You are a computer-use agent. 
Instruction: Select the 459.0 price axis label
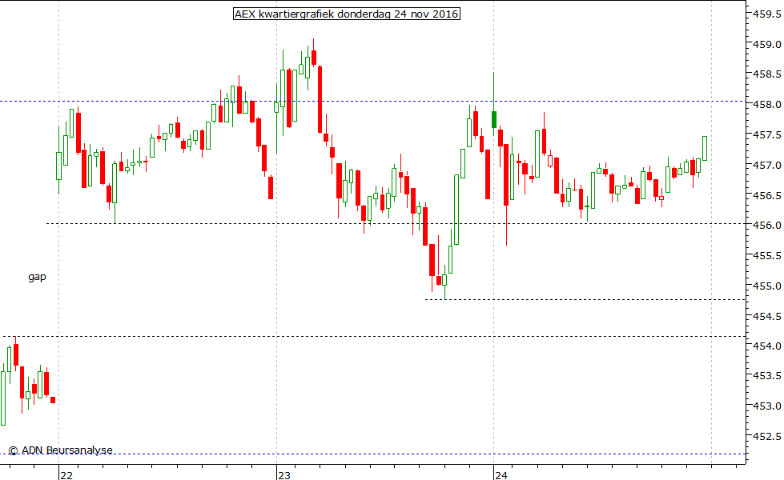coord(767,45)
